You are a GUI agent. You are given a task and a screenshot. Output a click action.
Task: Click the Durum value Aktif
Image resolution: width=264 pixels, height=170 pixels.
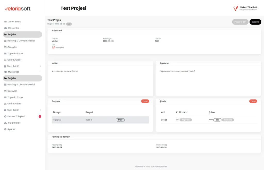pos(157,41)
